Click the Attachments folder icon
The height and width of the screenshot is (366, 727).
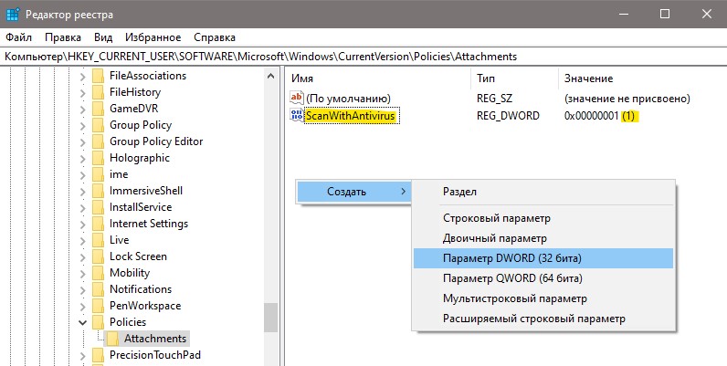[x=112, y=339]
